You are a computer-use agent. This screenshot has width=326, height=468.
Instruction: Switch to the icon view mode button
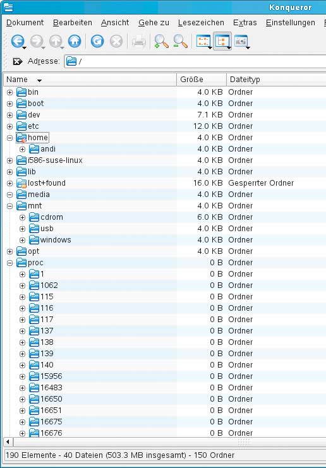coord(203,41)
